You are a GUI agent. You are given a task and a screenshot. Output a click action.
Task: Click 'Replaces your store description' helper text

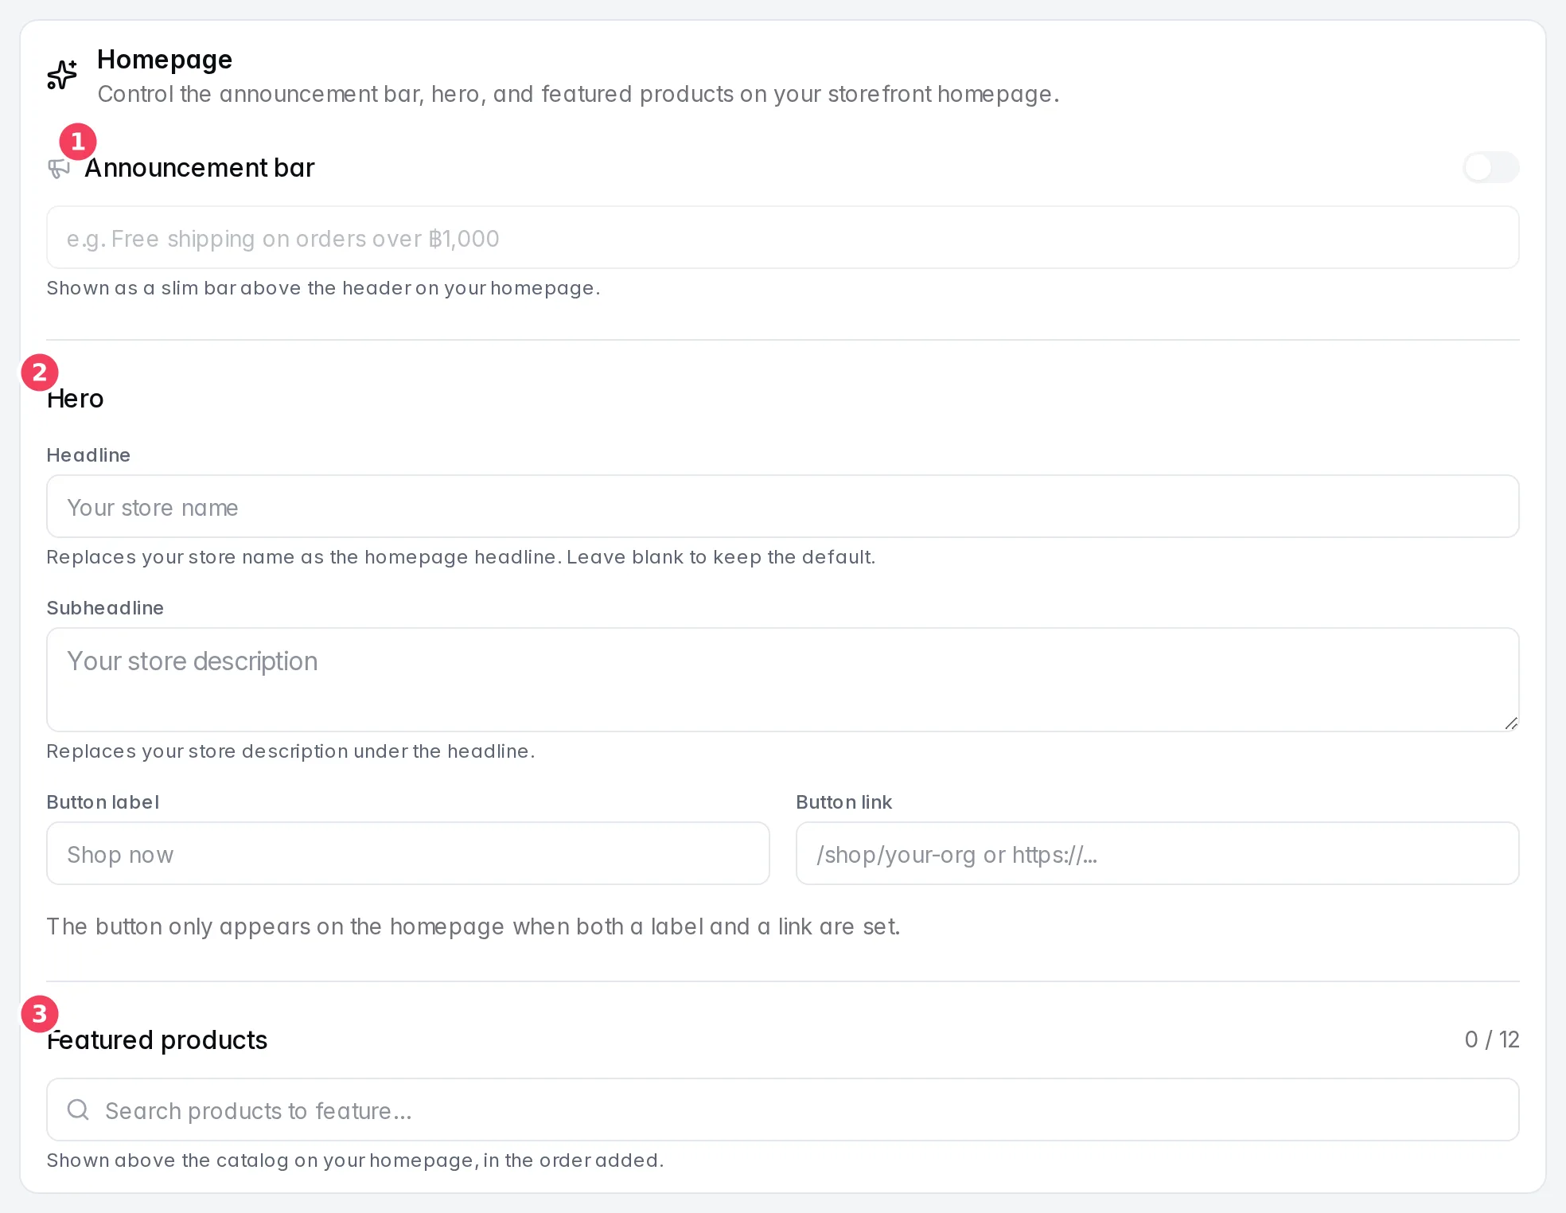(290, 751)
